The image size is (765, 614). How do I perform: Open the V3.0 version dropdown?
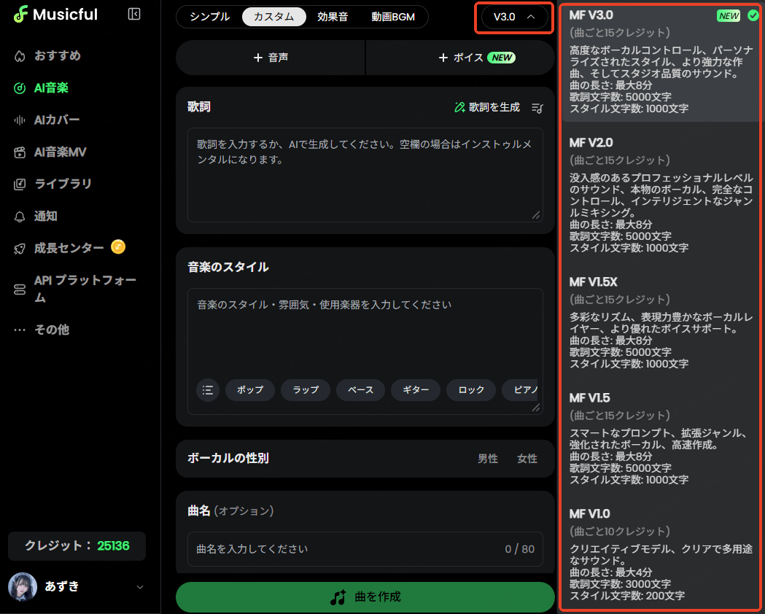[x=513, y=17]
